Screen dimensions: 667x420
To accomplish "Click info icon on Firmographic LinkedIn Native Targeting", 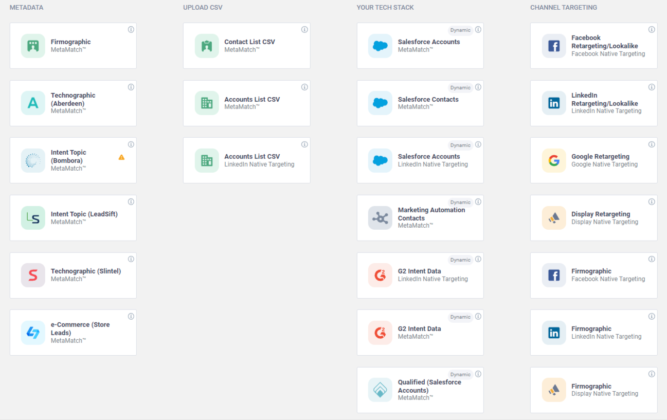I will coord(652,317).
